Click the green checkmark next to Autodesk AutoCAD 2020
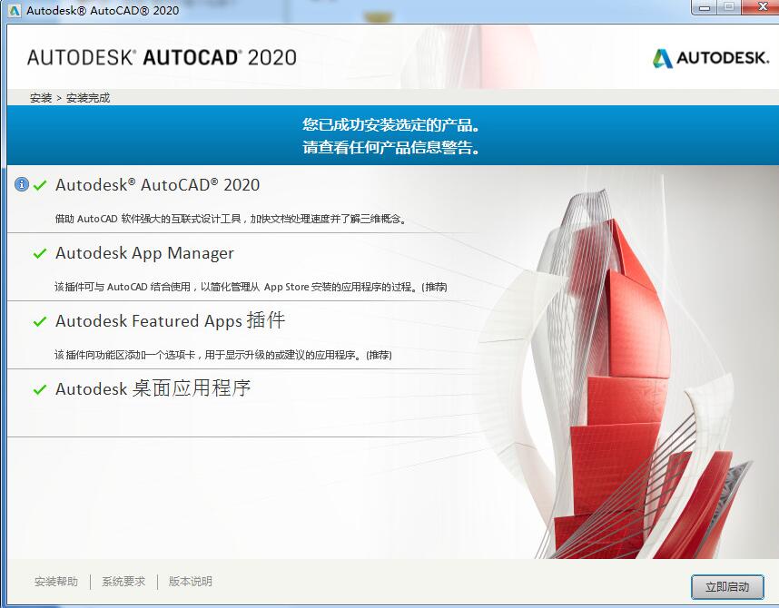The image size is (779, 608). 40,185
